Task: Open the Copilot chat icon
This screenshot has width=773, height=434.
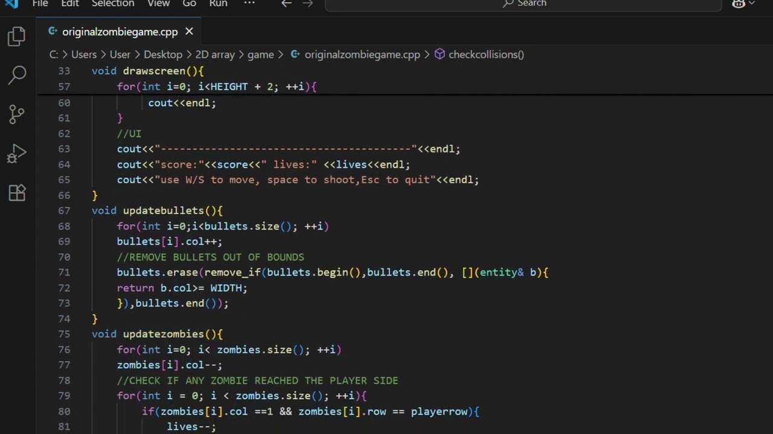Action: click(x=738, y=4)
